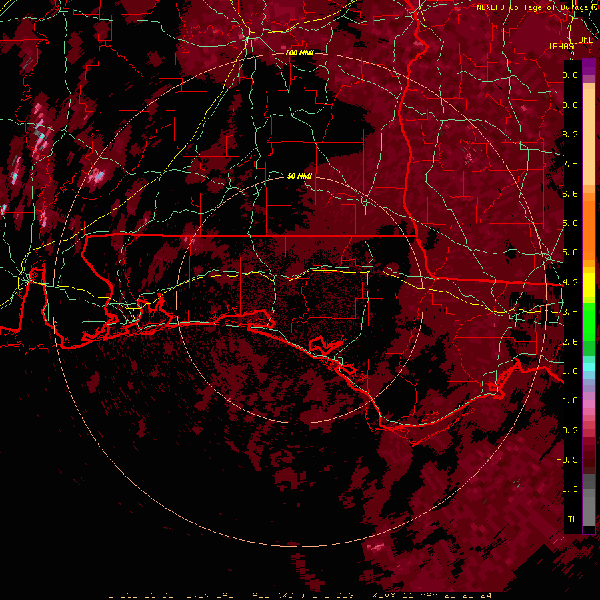Click the TH threshold label
The image size is (600, 600).
coord(573,519)
